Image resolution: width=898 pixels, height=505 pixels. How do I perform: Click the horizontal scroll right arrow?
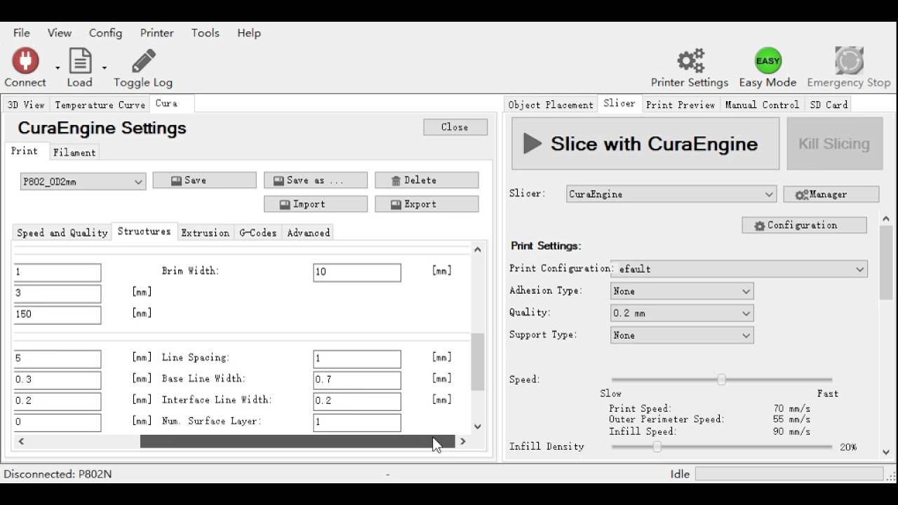(x=463, y=441)
